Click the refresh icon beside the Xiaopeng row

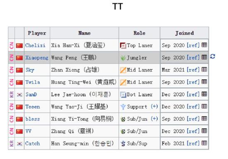click(213, 56)
